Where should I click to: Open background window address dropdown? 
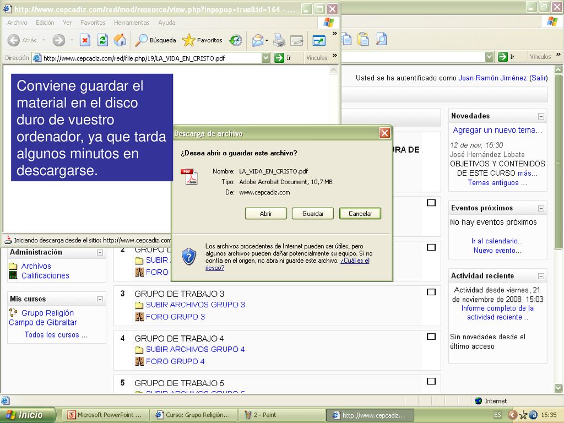[x=489, y=57]
